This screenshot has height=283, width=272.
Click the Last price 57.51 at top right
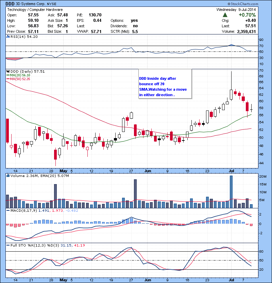(250, 26)
